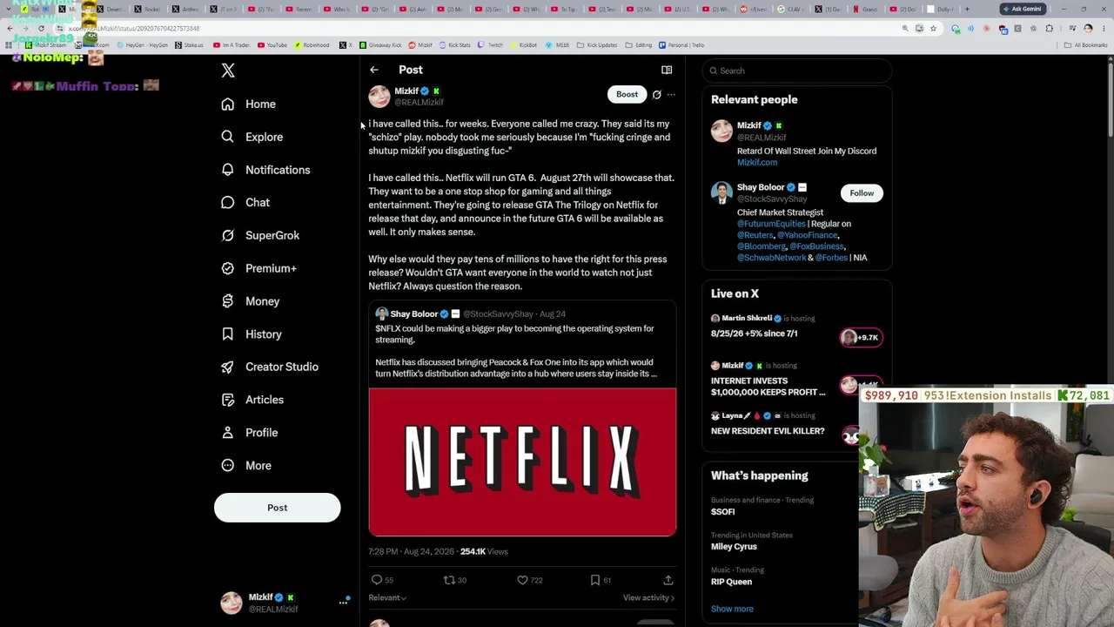Open the YouTube bookmark
This screenshot has height=627, width=1114.
coord(272,45)
